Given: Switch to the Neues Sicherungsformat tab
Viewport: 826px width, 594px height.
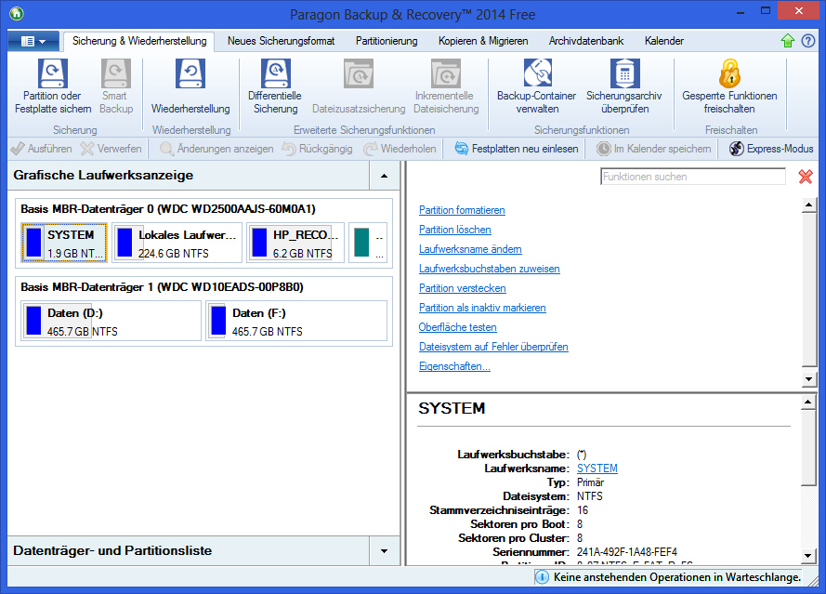Looking at the screenshot, I should (281, 41).
